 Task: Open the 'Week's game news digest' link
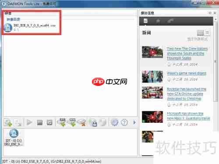pyautogui.click(x=187, y=73)
